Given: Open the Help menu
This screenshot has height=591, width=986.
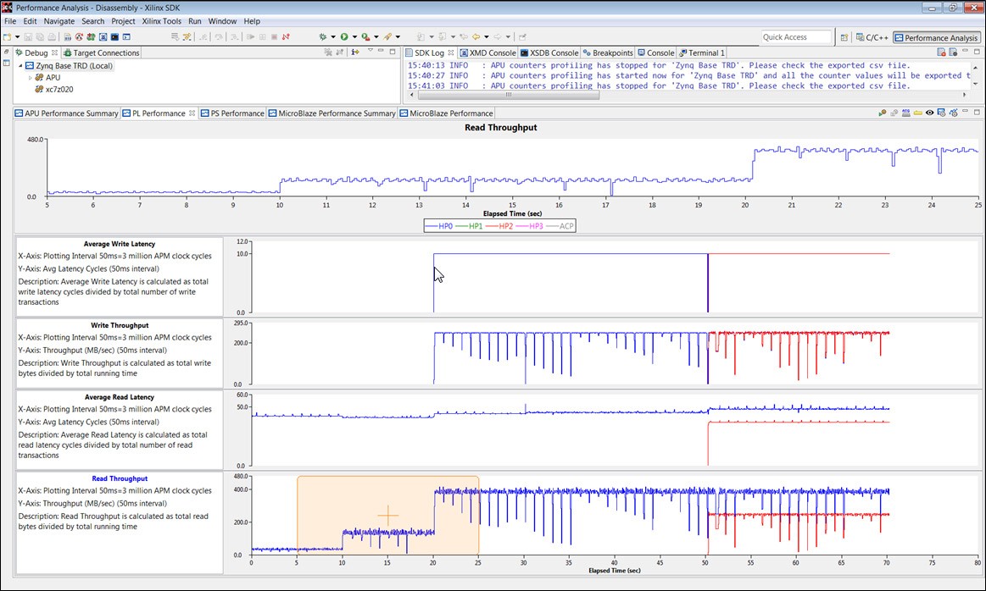Looking at the screenshot, I should (252, 20).
